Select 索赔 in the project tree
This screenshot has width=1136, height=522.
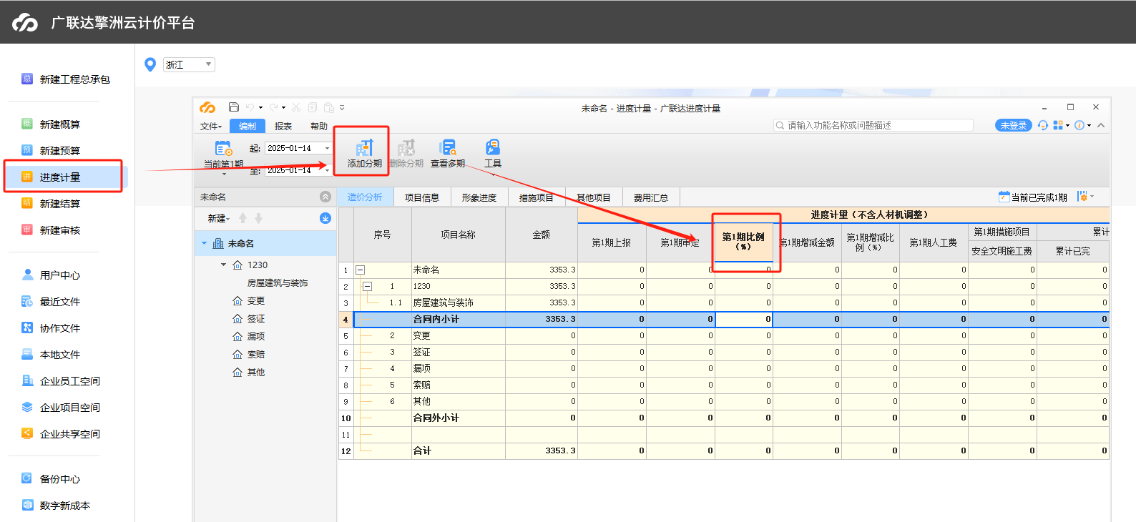coord(256,355)
